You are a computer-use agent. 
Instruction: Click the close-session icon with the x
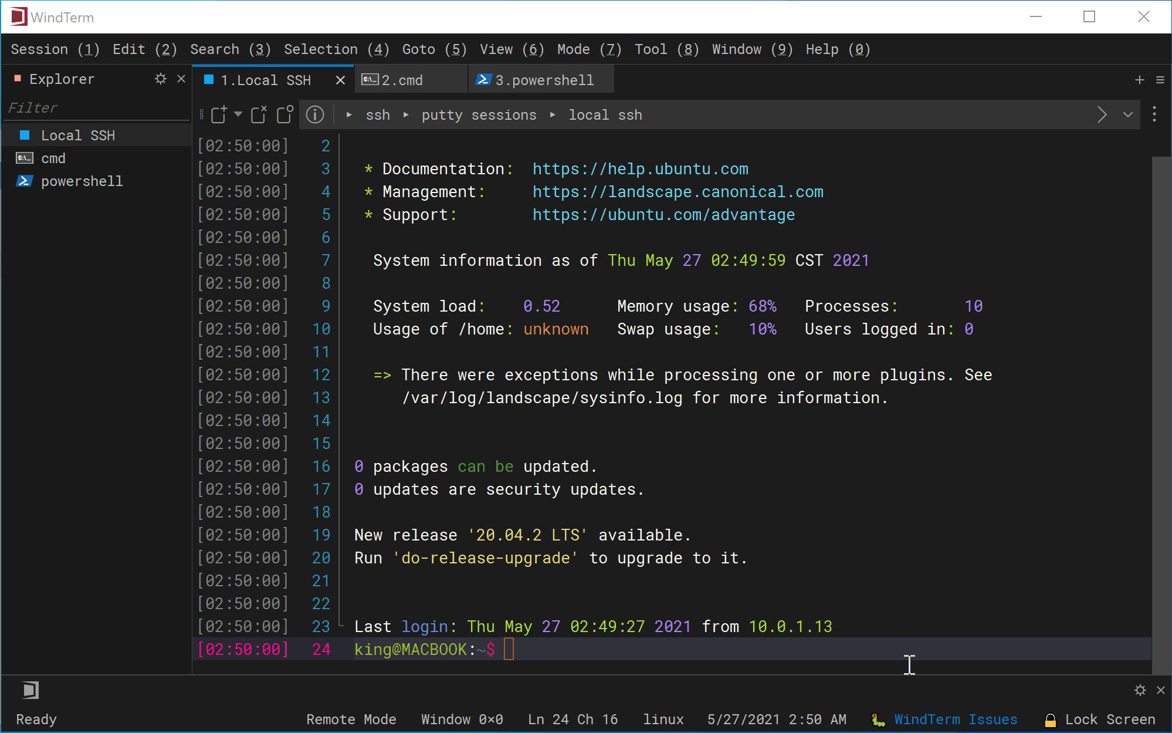[x=259, y=114]
